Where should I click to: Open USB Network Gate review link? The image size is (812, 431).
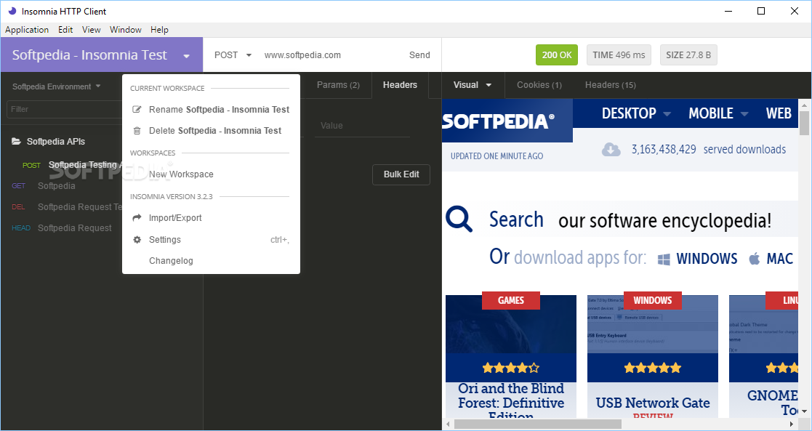[x=653, y=403]
